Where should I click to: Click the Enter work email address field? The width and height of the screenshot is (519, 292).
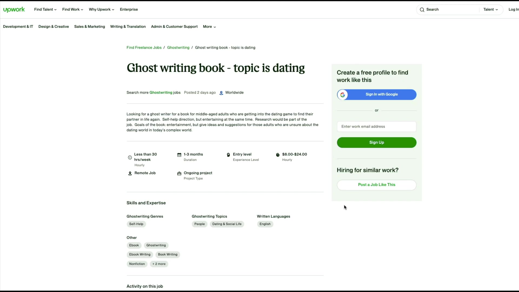377,127
